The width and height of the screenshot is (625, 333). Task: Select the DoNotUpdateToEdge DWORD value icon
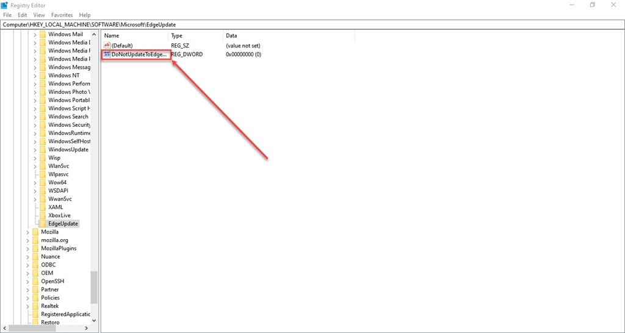coord(107,54)
